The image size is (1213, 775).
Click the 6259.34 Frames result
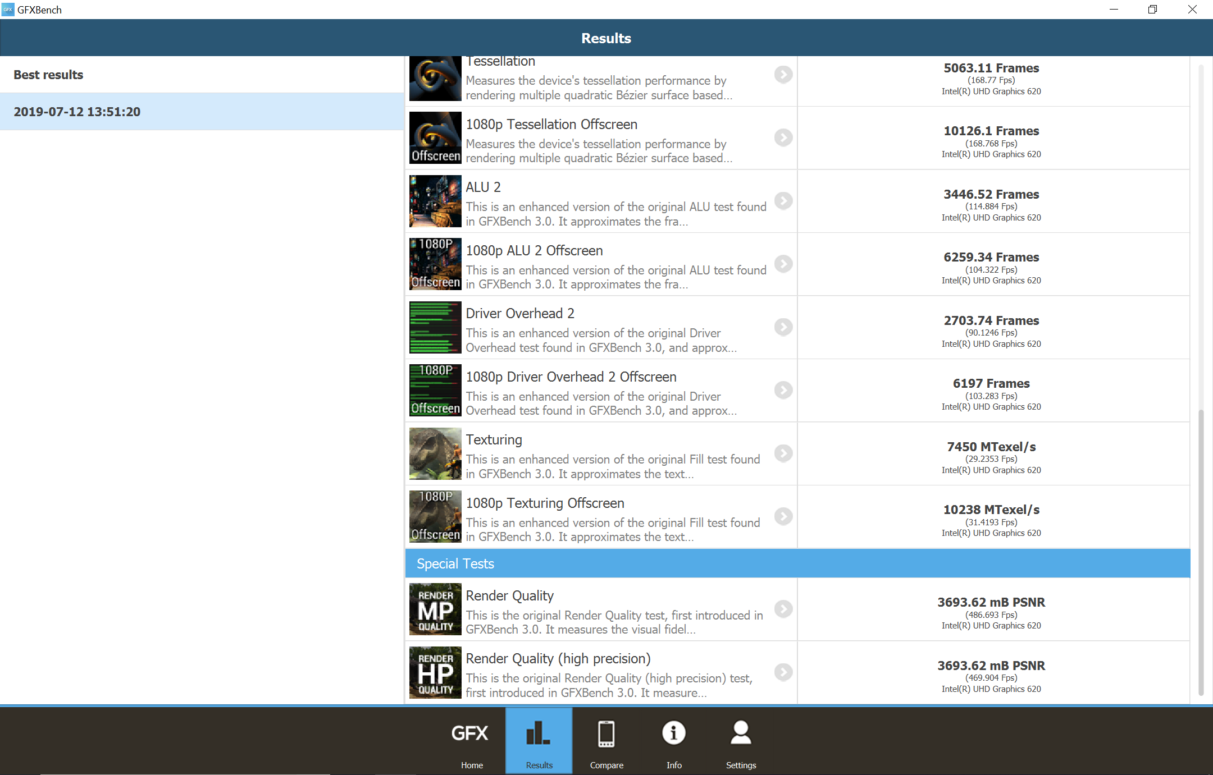coord(991,258)
